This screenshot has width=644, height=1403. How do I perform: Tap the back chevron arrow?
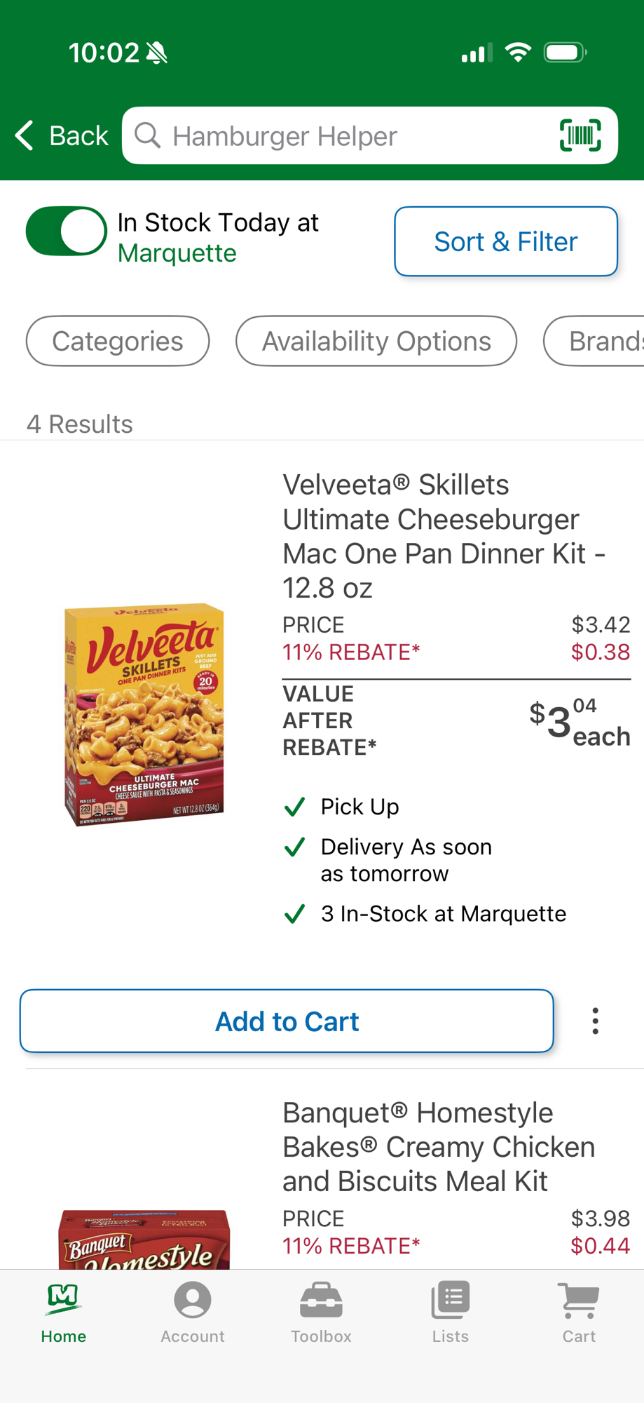25,135
